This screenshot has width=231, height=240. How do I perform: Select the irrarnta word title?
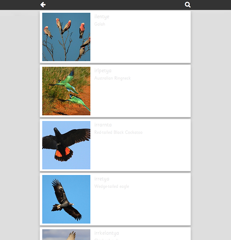point(103,125)
